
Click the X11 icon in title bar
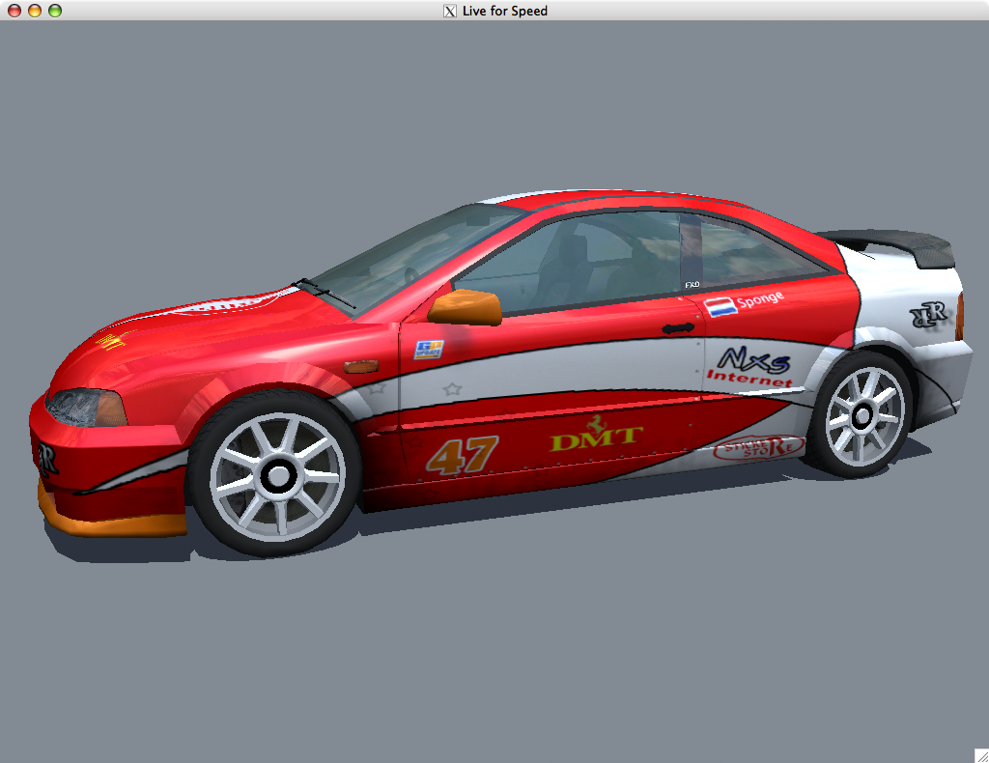(450, 11)
